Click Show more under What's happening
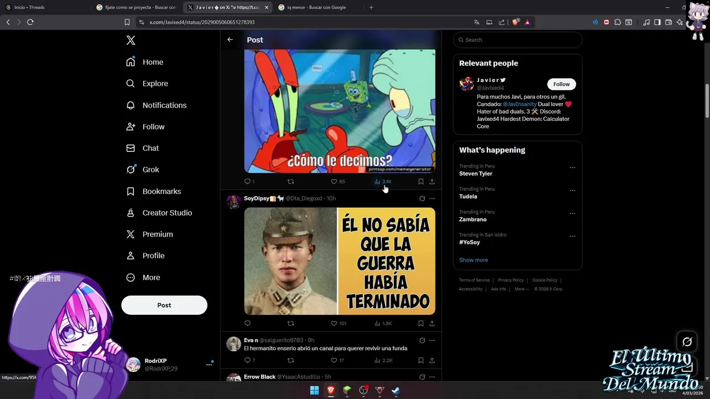Image resolution: width=710 pixels, height=399 pixels. pos(474,260)
